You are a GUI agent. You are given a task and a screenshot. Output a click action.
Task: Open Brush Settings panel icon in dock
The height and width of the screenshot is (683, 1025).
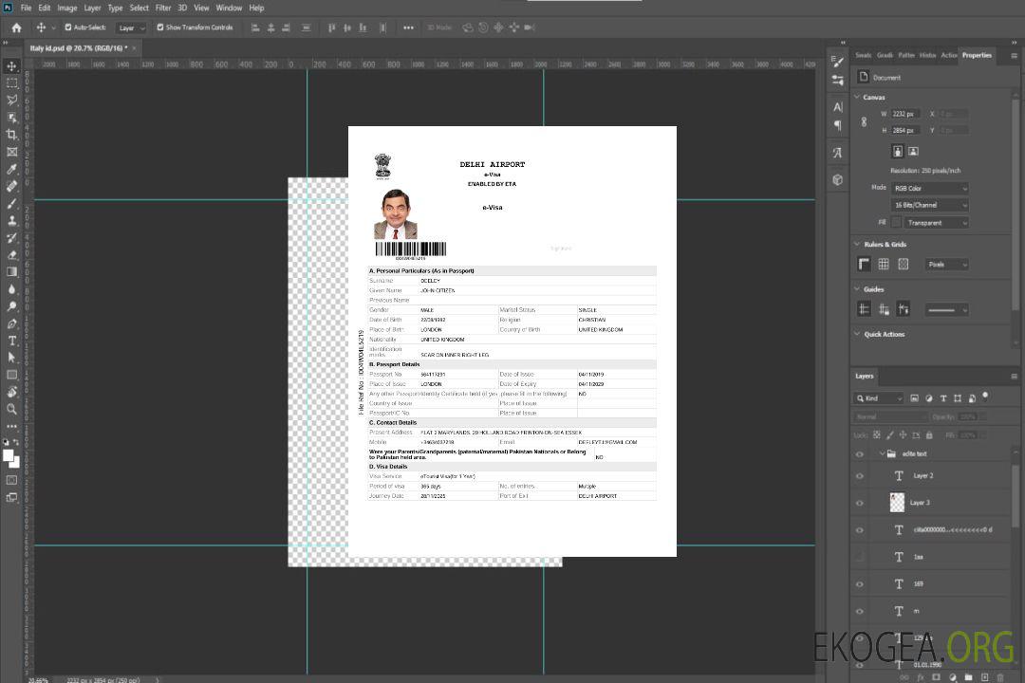point(838,62)
